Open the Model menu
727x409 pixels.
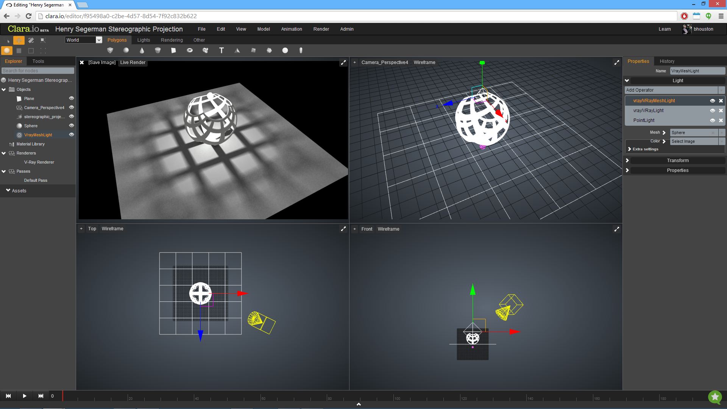pyautogui.click(x=263, y=29)
